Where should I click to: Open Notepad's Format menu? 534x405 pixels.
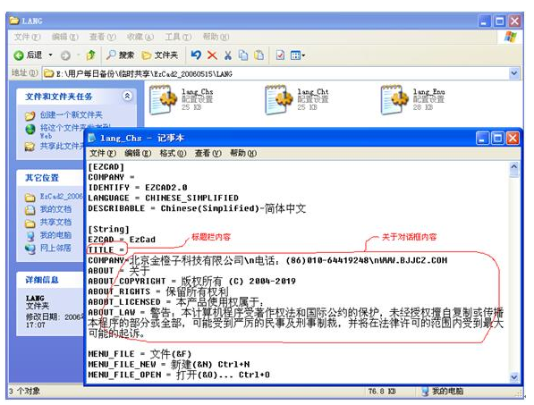173,153
